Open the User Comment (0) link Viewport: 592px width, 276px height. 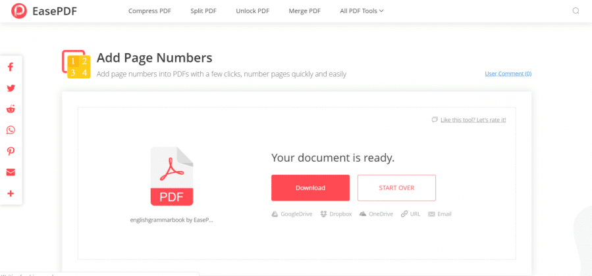[508, 74]
